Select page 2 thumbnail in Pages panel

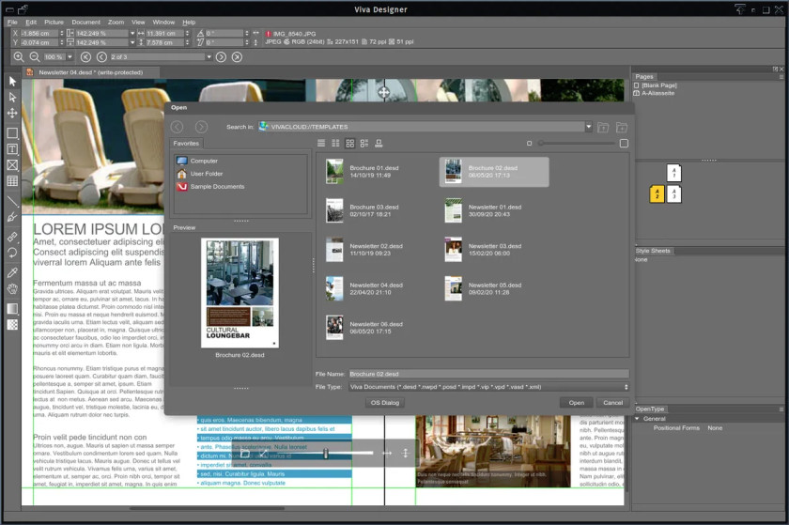click(x=657, y=194)
